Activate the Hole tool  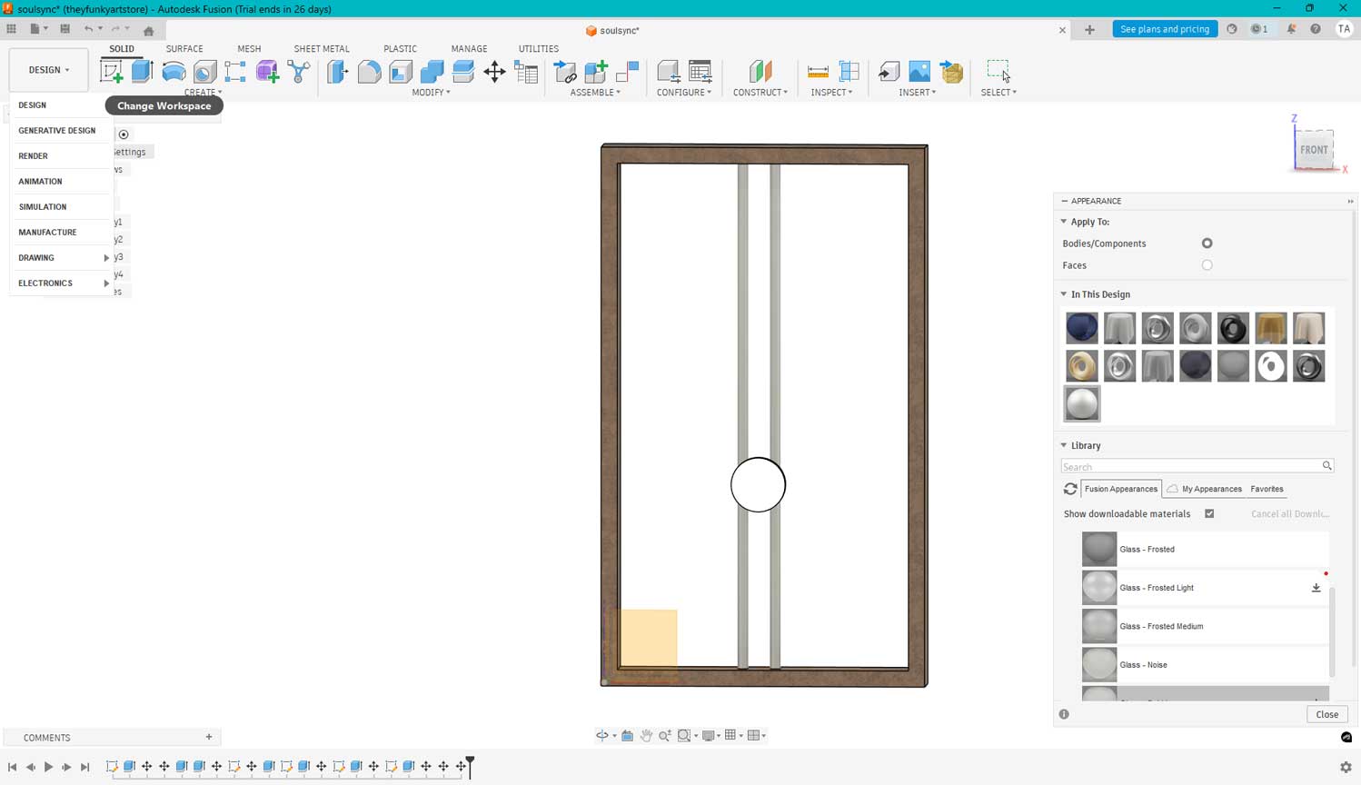click(x=204, y=72)
